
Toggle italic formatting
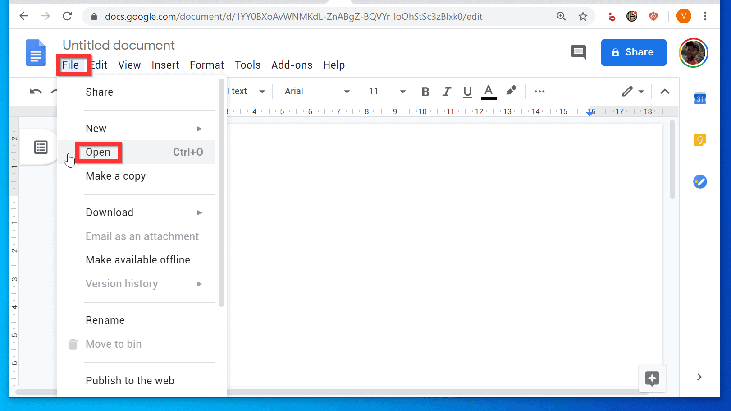tap(446, 91)
